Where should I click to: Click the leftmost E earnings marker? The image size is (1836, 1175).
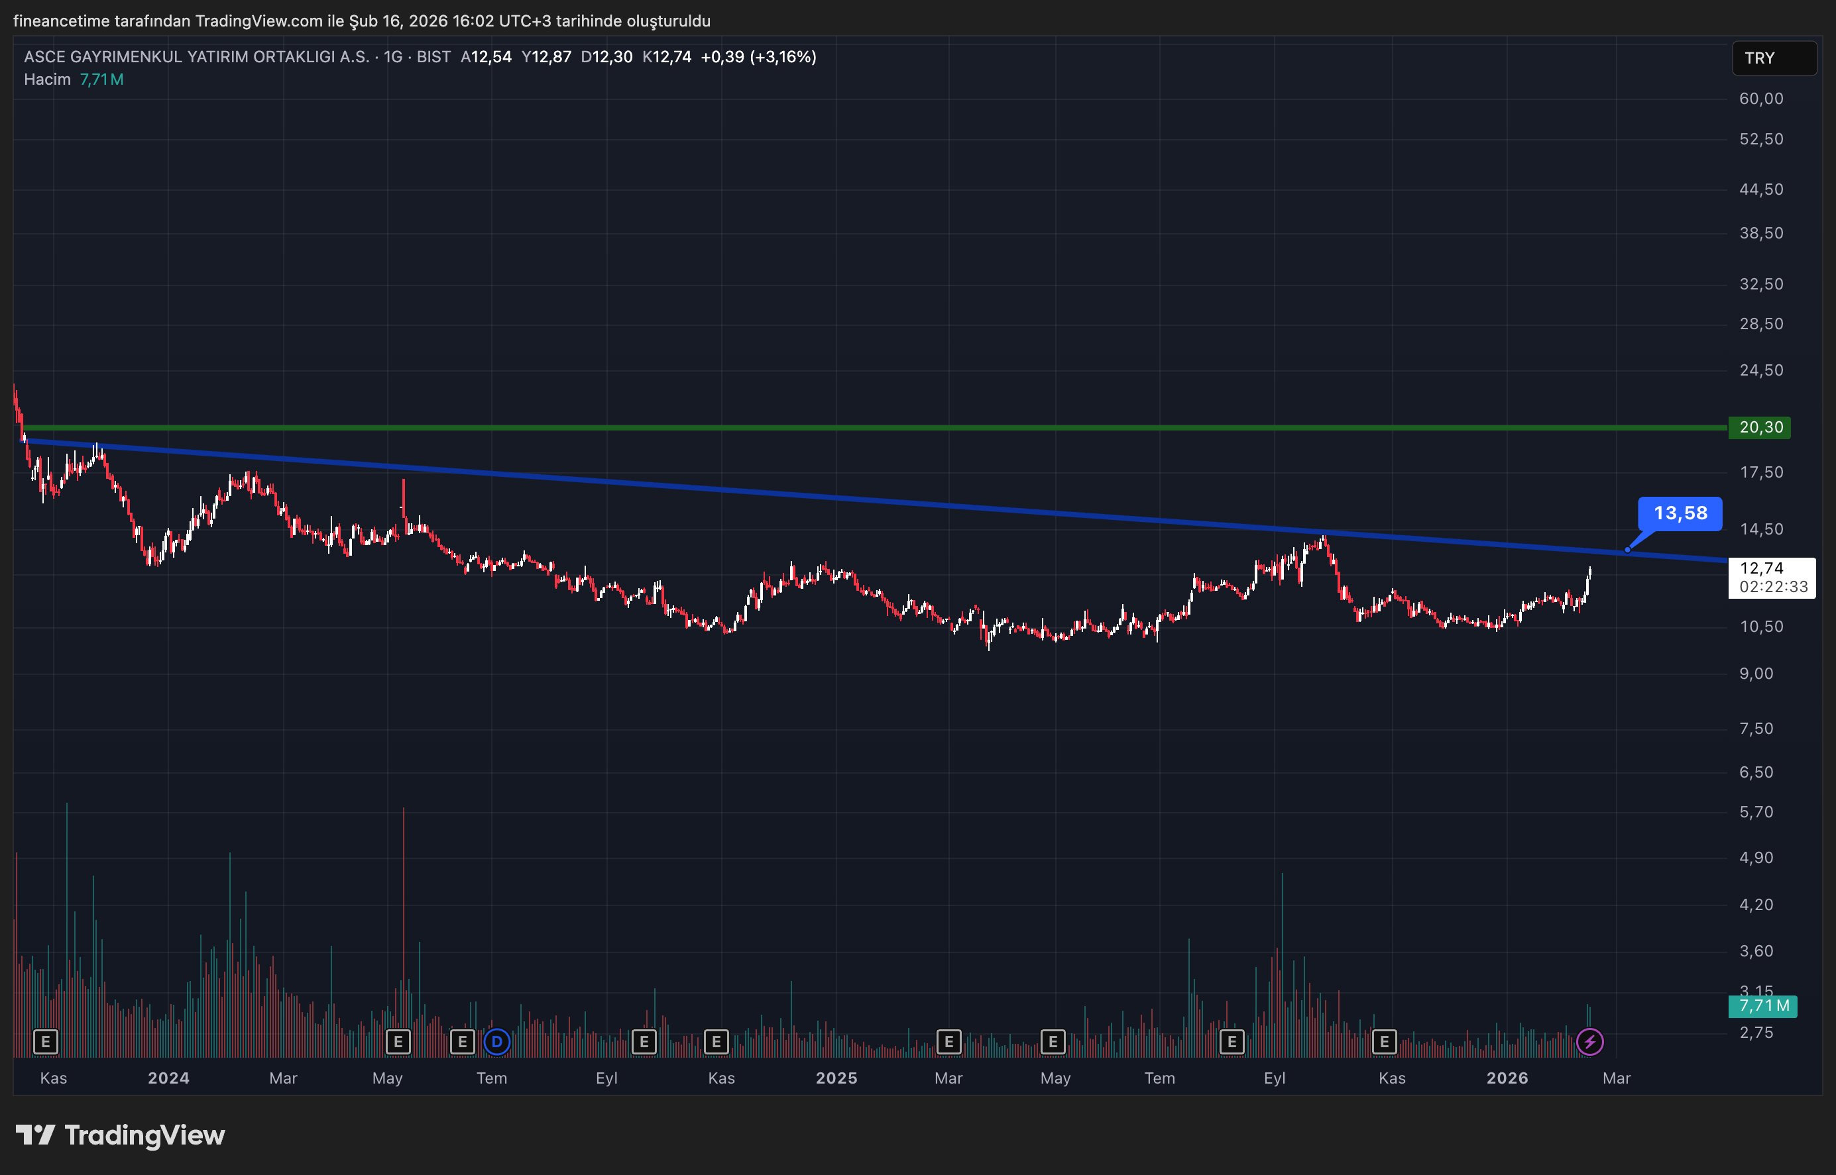(46, 1041)
